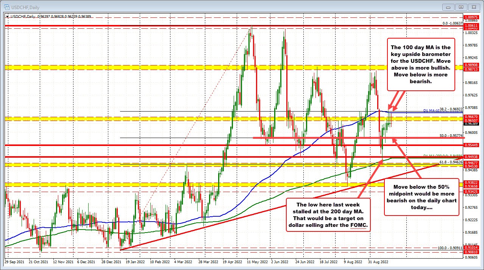Select the 50% midpoint bearish note box
This screenshot has height=270, width=484.
tap(421, 200)
